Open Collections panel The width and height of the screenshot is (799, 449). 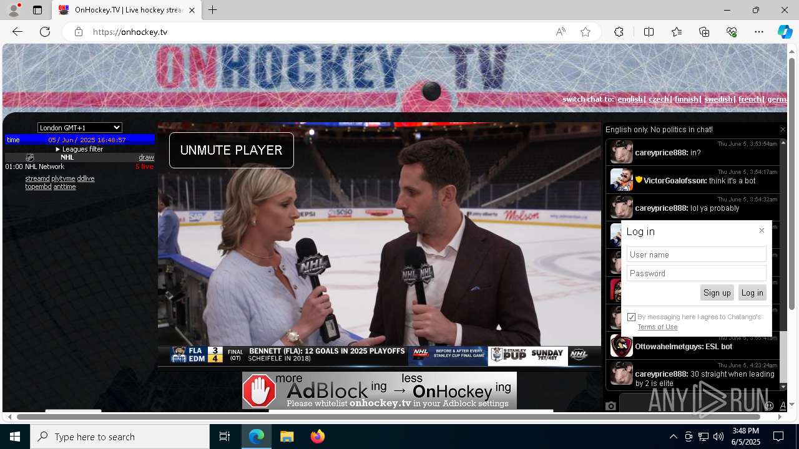coord(705,32)
